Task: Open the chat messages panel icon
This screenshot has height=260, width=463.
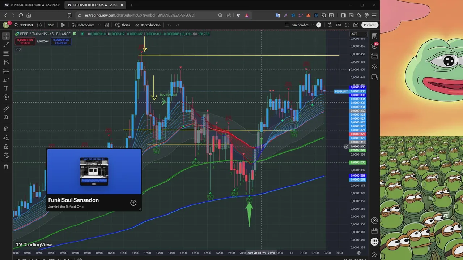Action: click(374, 77)
